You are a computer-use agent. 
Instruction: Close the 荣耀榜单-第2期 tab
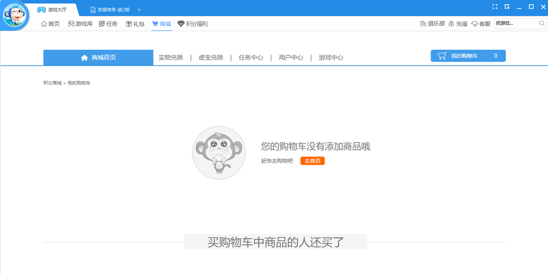pyautogui.click(x=139, y=9)
